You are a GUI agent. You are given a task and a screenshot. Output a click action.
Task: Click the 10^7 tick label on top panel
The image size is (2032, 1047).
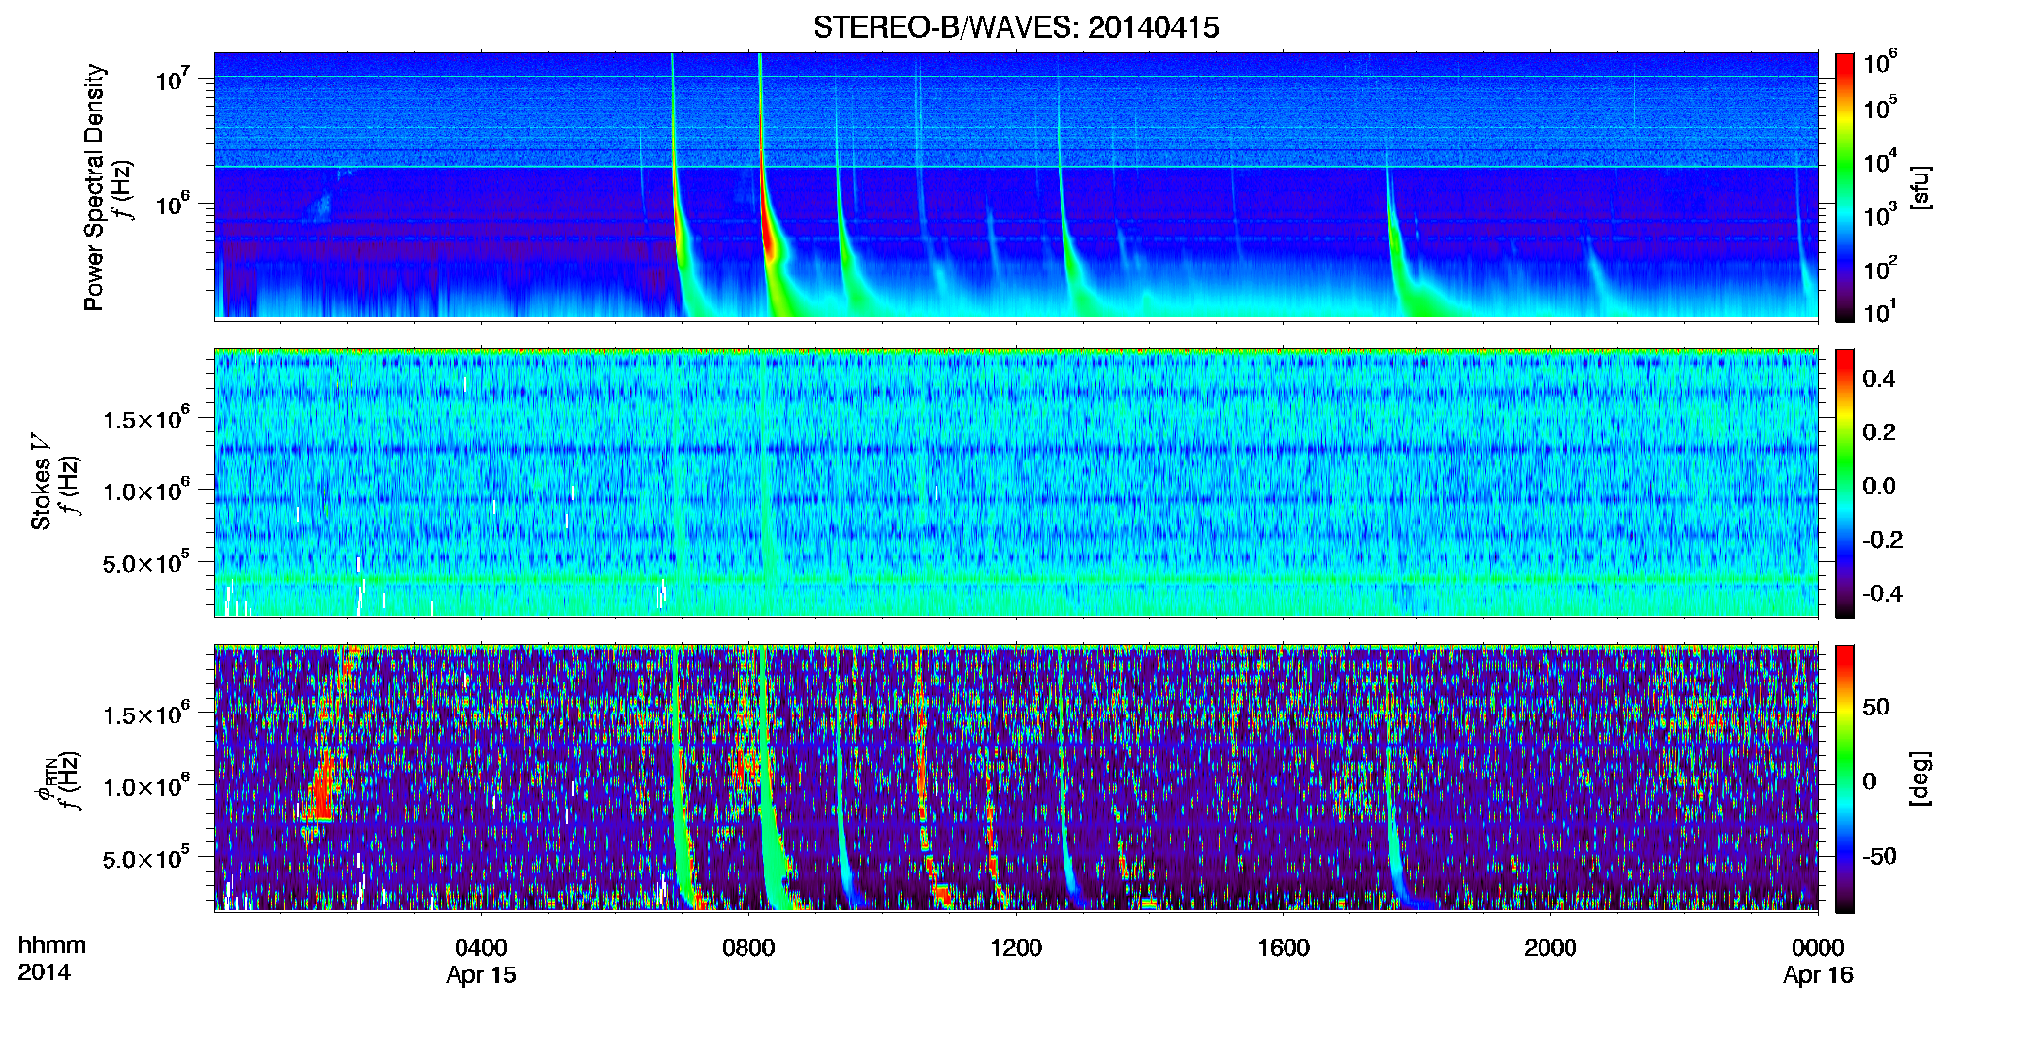(x=173, y=79)
